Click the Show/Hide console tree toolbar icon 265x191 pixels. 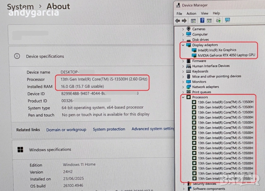point(193,21)
